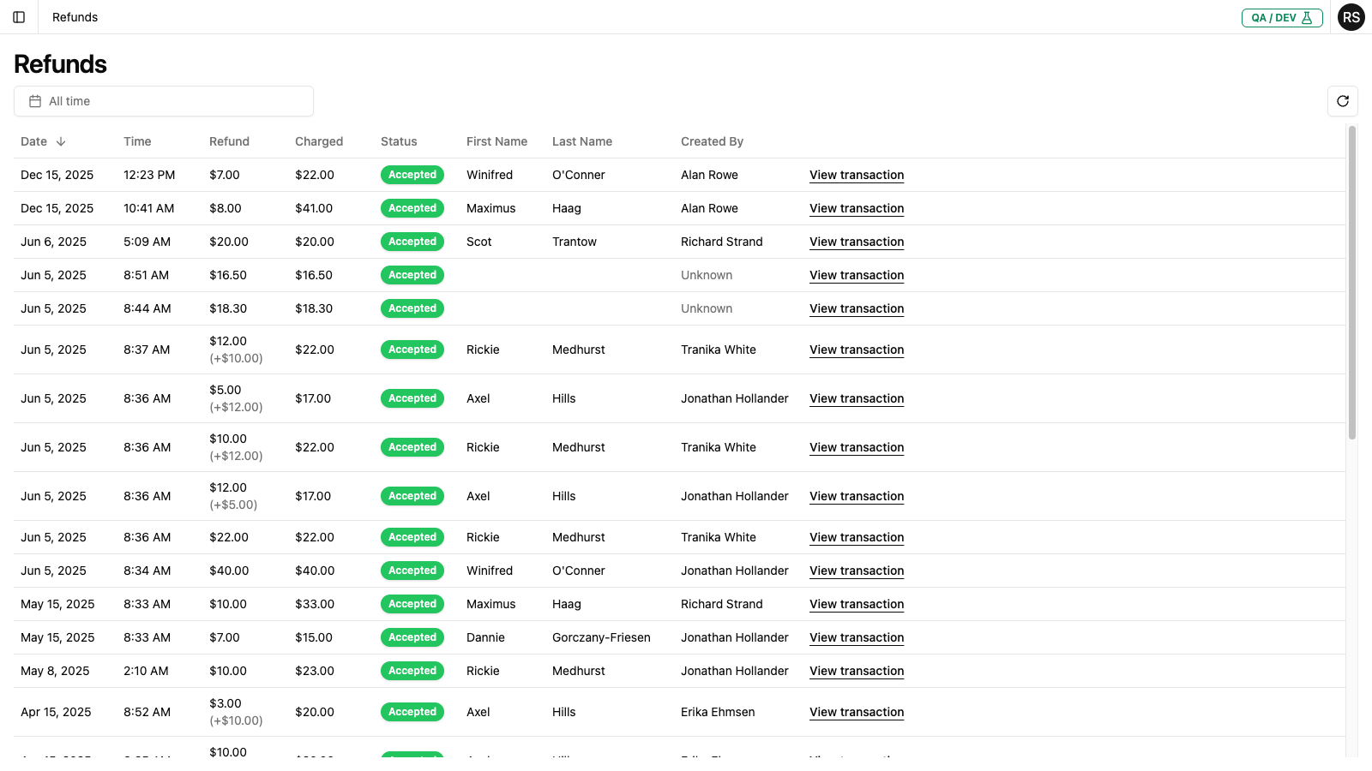The width and height of the screenshot is (1372, 771).
Task: View transaction for Erika Ehmsen's April 15 refund
Action: click(x=856, y=712)
